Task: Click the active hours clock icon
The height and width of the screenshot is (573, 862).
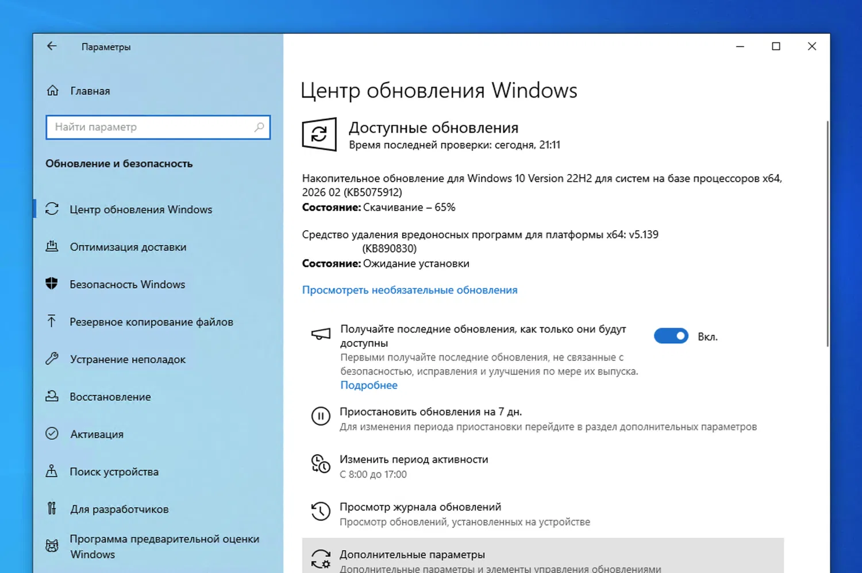Action: [321, 464]
